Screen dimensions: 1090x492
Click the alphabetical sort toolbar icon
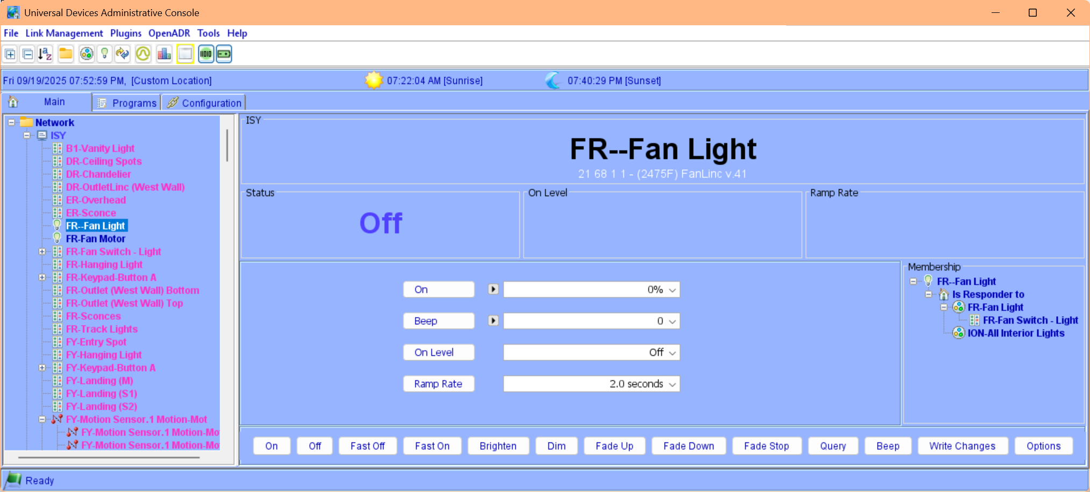click(x=45, y=54)
